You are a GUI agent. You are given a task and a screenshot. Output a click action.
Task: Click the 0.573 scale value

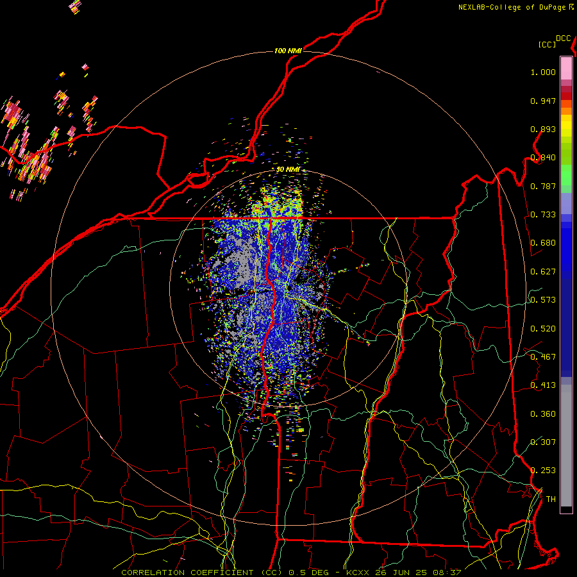(543, 300)
